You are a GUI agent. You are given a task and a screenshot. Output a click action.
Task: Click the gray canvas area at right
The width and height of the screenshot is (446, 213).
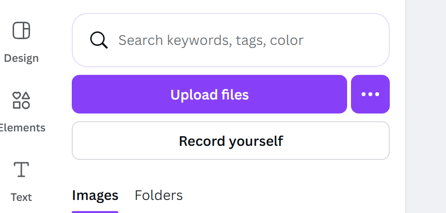coord(426,106)
